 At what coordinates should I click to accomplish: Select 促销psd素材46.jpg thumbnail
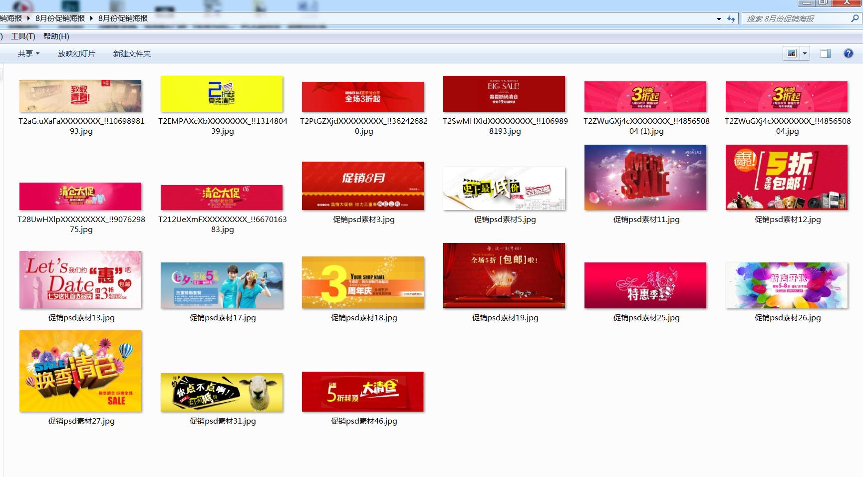pos(363,392)
